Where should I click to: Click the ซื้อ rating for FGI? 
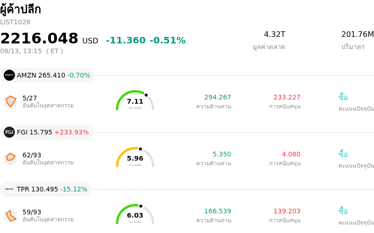click(343, 154)
